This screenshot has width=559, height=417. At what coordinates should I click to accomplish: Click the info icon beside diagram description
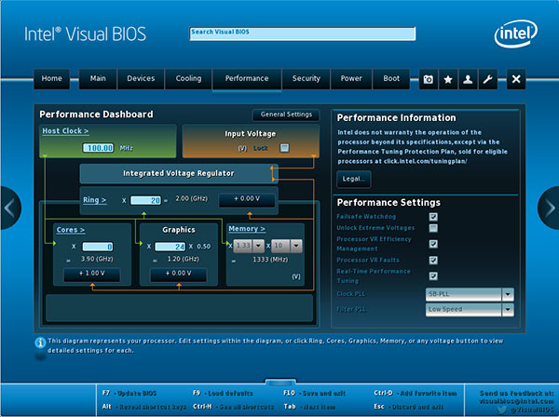point(40,343)
